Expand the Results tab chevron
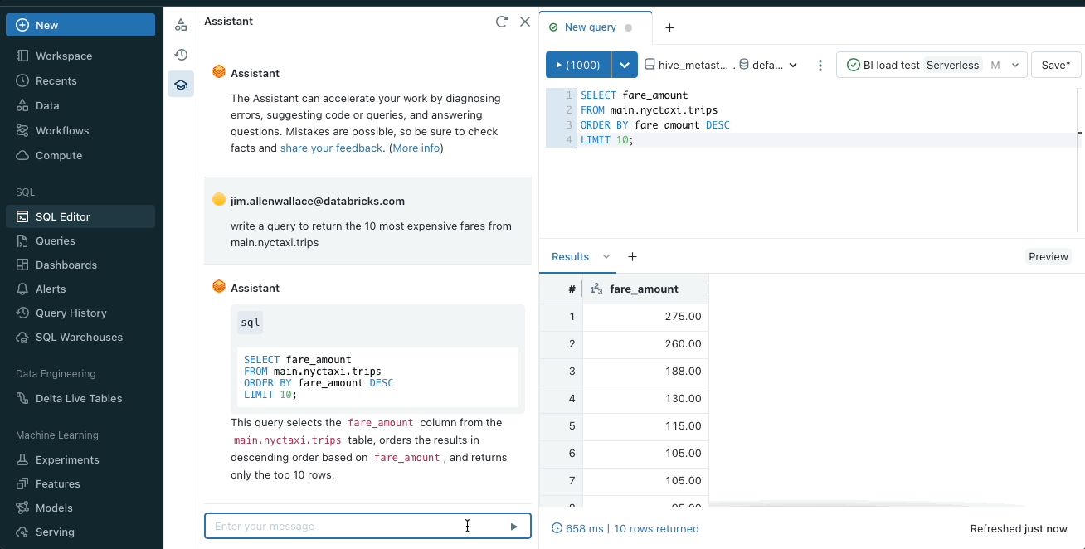The width and height of the screenshot is (1085, 549). pyautogui.click(x=606, y=257)
